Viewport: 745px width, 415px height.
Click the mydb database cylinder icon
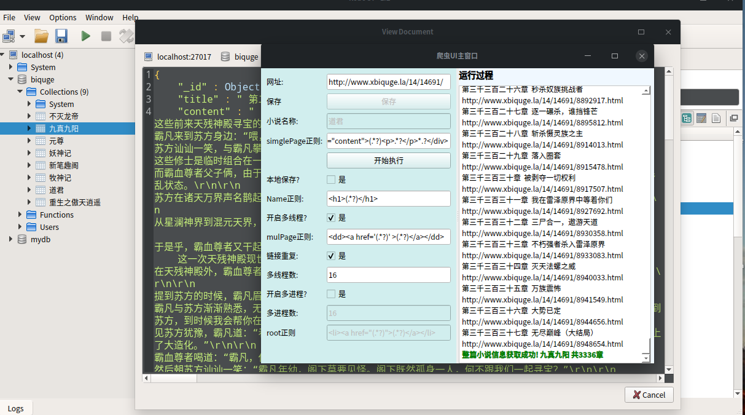tap(23, 239)
